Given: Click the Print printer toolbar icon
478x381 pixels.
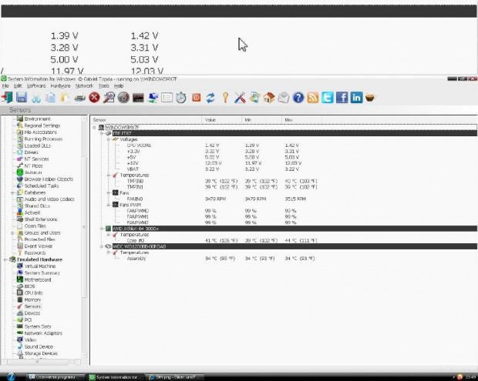Looking at the screenshot, I should [x=80, y=98].
